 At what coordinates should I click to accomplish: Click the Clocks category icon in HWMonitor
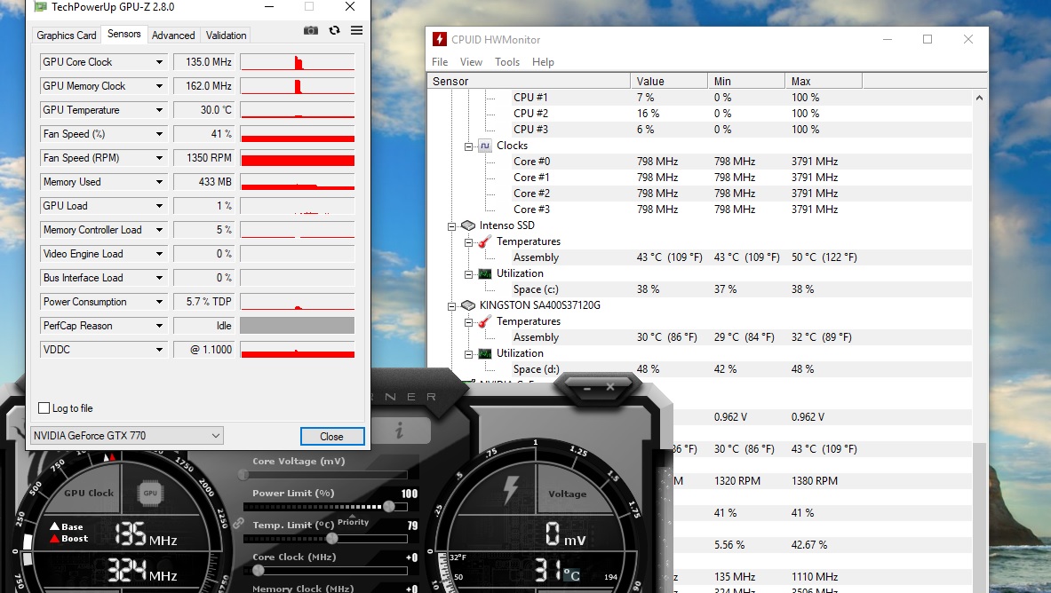click(x=485, y=146)
